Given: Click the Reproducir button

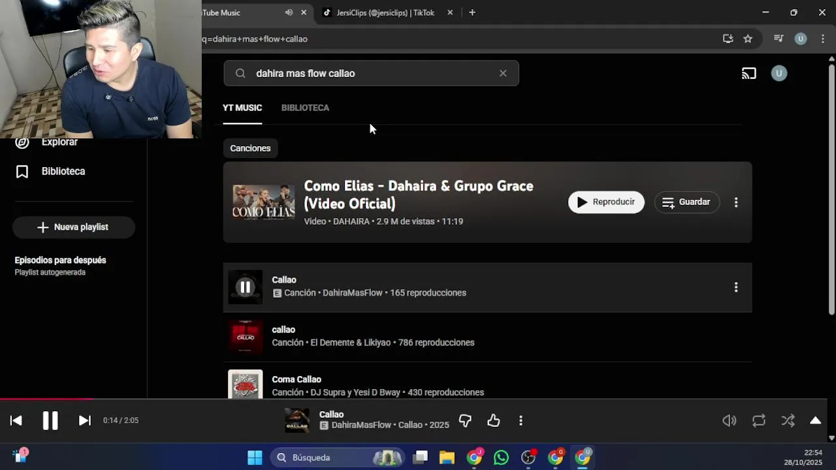Looking at the screenshot, I should point(606,202).
